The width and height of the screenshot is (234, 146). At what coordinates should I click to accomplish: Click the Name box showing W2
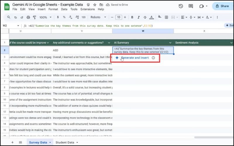[10, 26]
